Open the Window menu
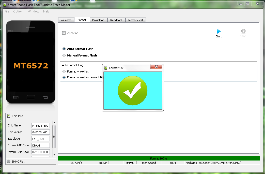265x174 pixels. [x=34, y=11]
